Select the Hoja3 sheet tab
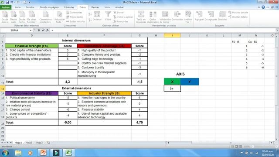 39,143
